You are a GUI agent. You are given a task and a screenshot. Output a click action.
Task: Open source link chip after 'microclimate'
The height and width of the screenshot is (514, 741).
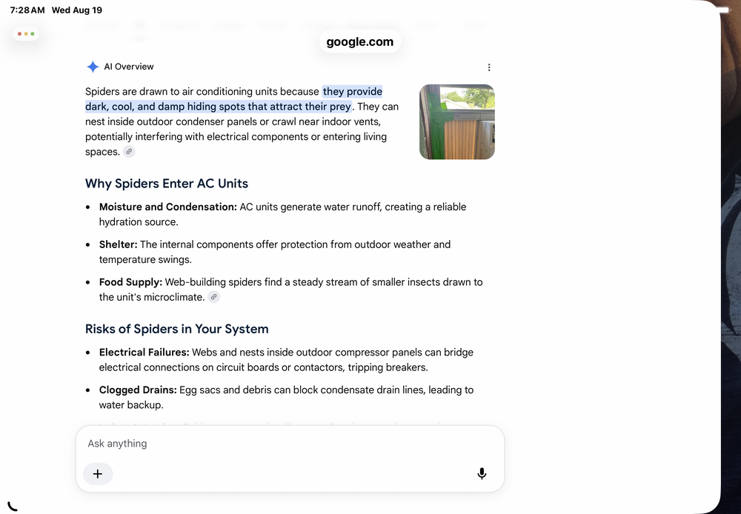point(213,297)
